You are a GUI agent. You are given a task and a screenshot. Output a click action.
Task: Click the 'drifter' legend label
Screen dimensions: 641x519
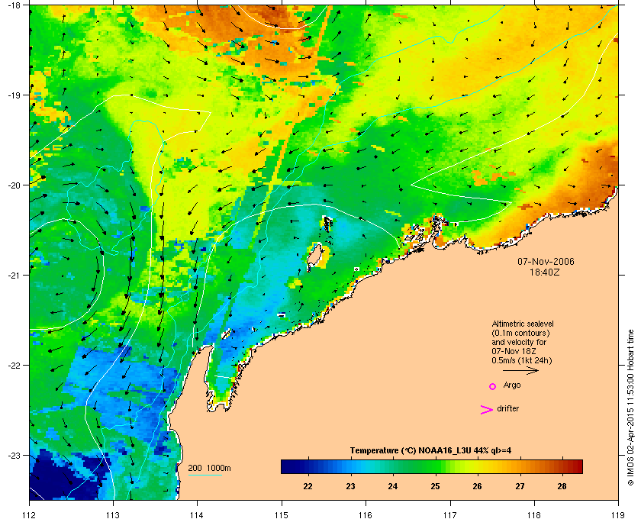point(507,408)
